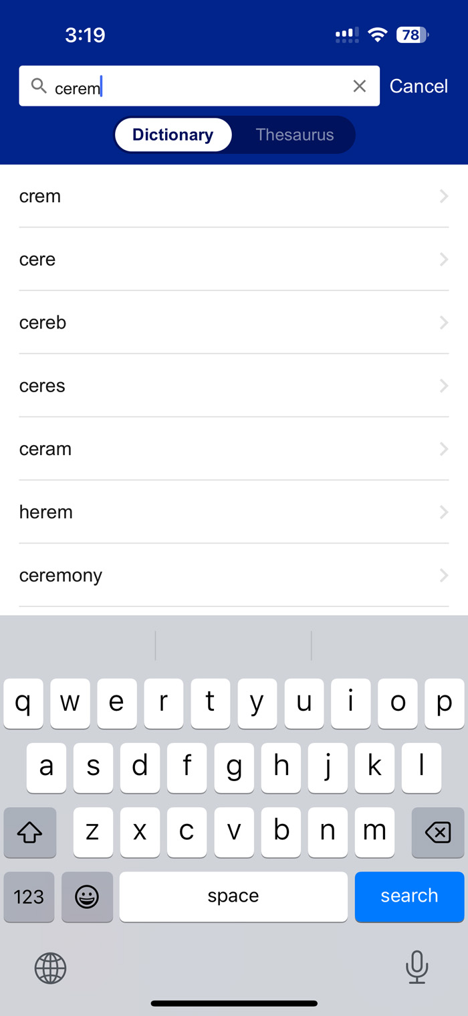This screenshot has height=1016, width=468.
Task: Switch to the Thesaurus tab
Action: point(294,135)
